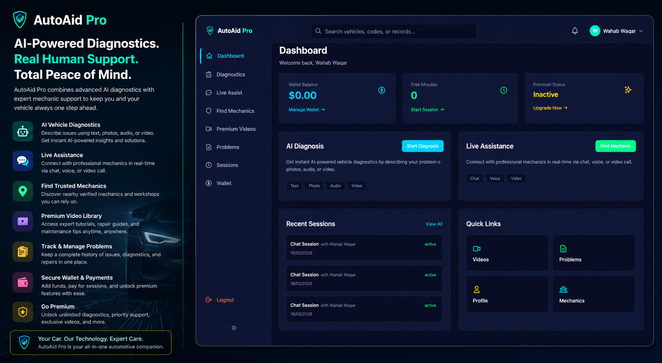Screen dimensions: 662x363
Task: Click the Premium Video Library play icon
Action: (23, 221)
